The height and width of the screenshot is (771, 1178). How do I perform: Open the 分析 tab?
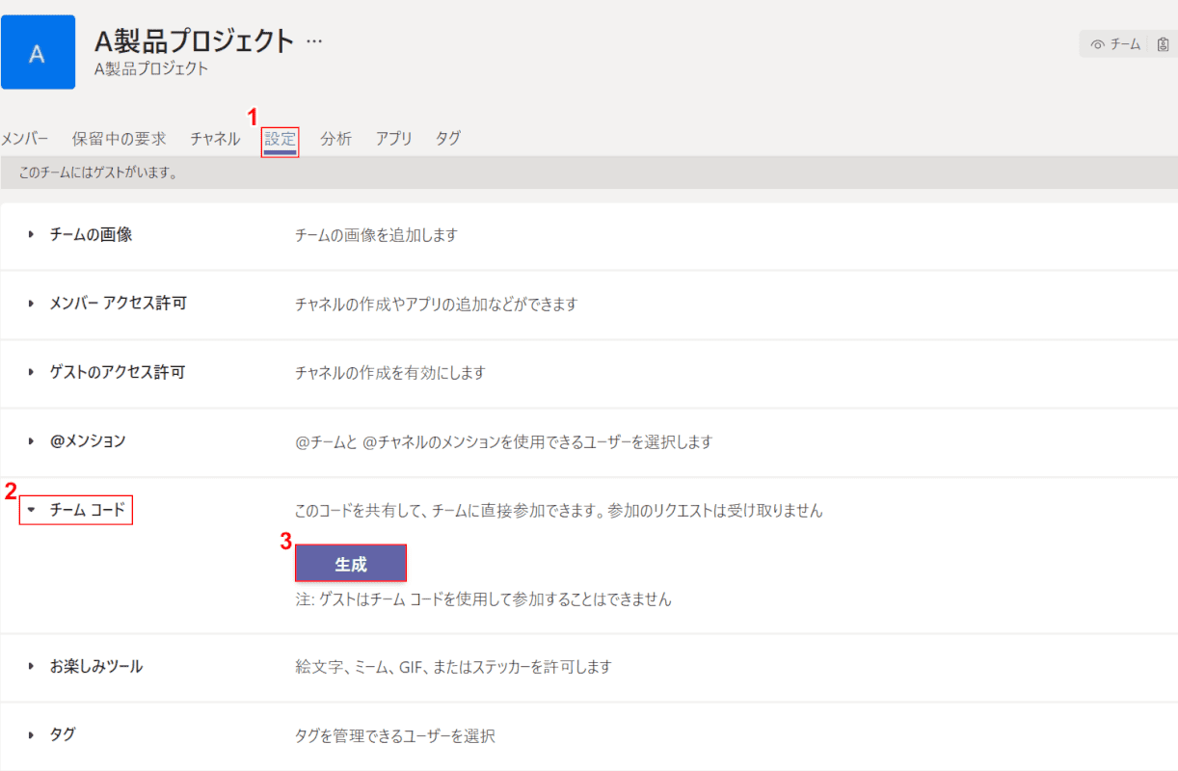pyautogui.click(x=336, y=139)
